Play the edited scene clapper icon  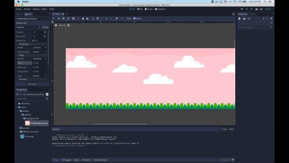(256, 9)
